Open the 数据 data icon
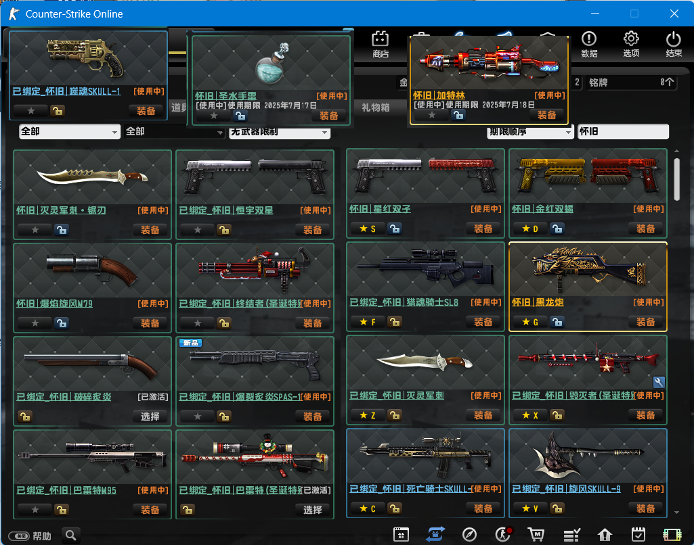 point(589,44)
